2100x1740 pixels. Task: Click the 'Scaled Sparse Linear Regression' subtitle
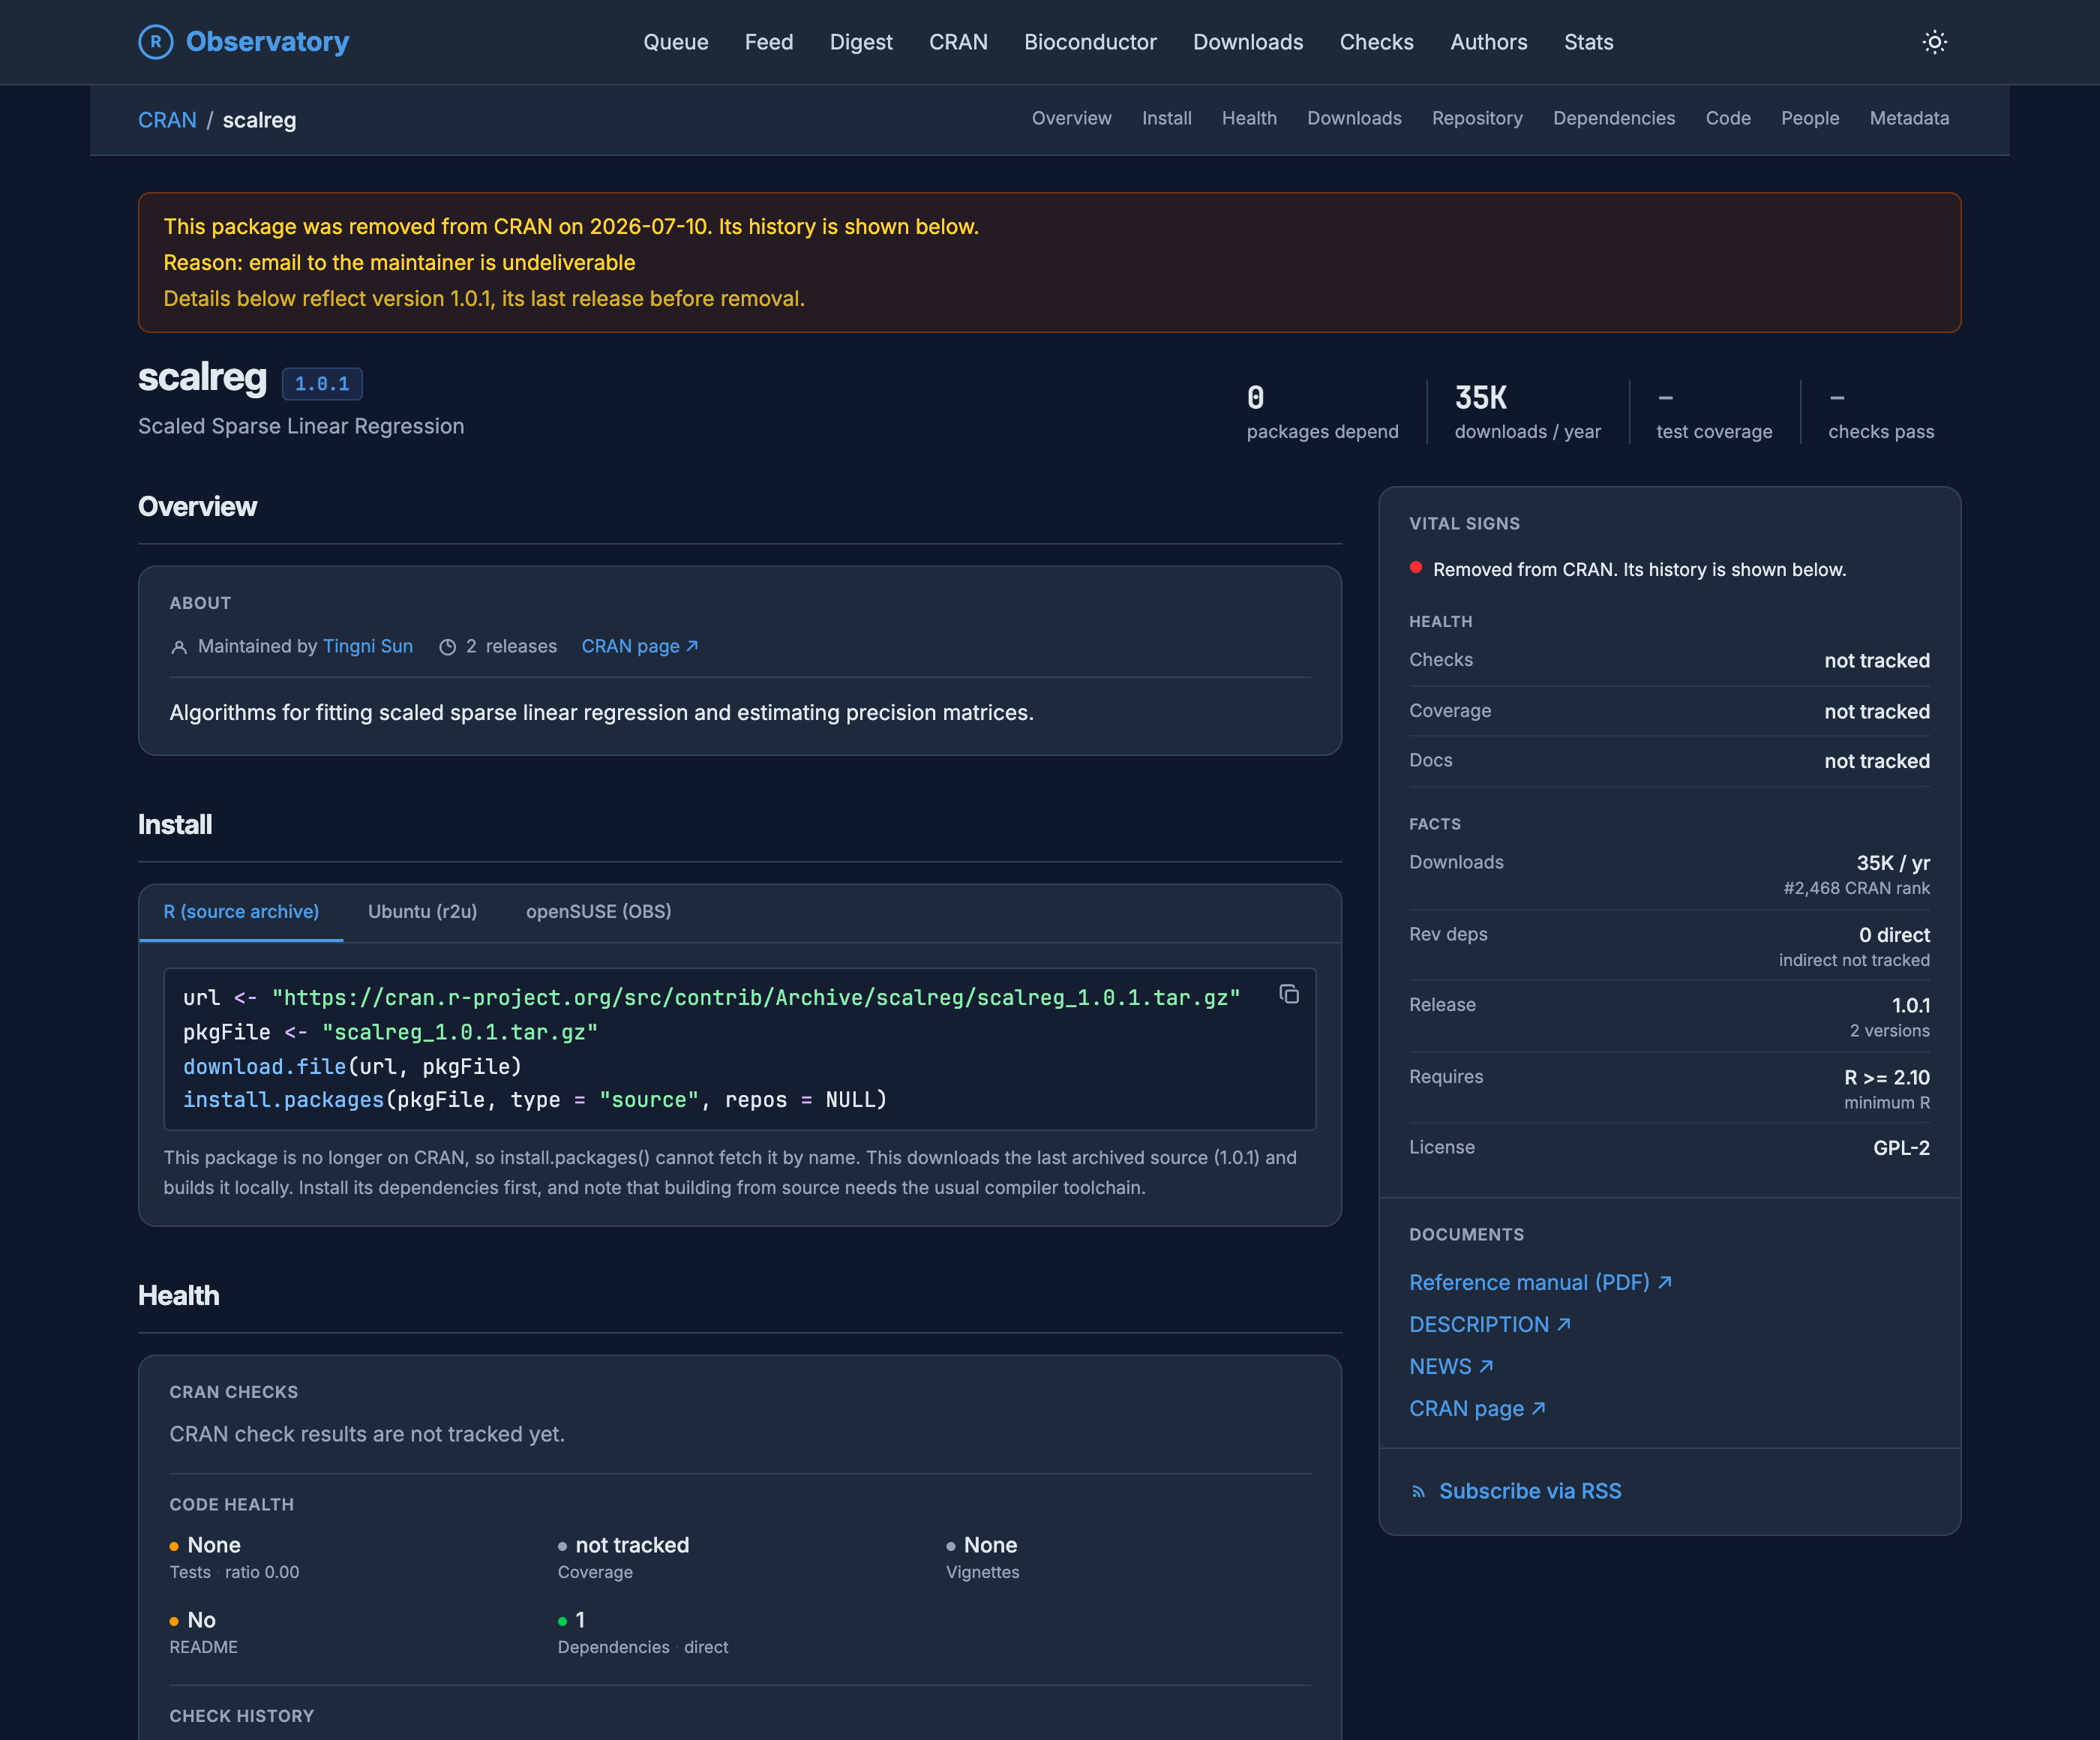[x=301, y=427]
